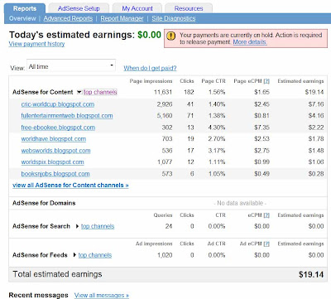
Task: Select the 24 queries value for Search
Action: coord(169,226)
